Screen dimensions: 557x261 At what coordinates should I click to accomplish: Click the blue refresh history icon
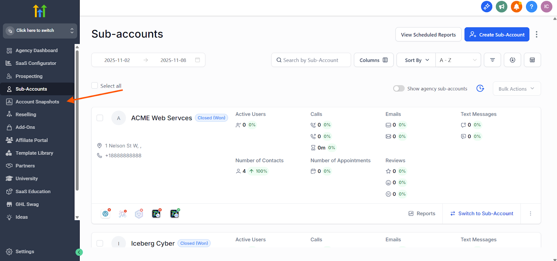[x=480, y=88]
